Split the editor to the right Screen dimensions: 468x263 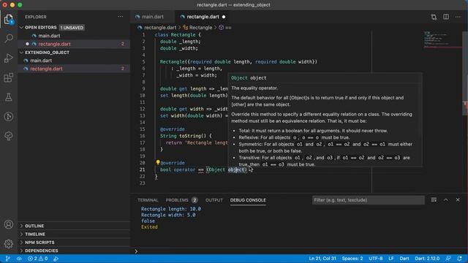(446, 17)
